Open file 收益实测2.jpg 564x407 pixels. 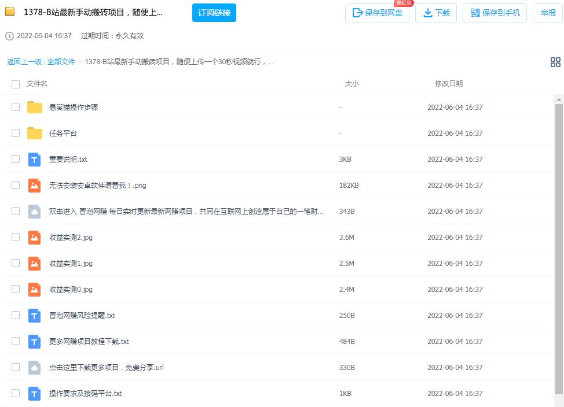[71, 238]
